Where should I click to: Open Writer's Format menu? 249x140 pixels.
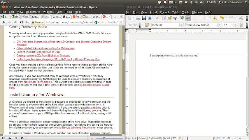165,12
